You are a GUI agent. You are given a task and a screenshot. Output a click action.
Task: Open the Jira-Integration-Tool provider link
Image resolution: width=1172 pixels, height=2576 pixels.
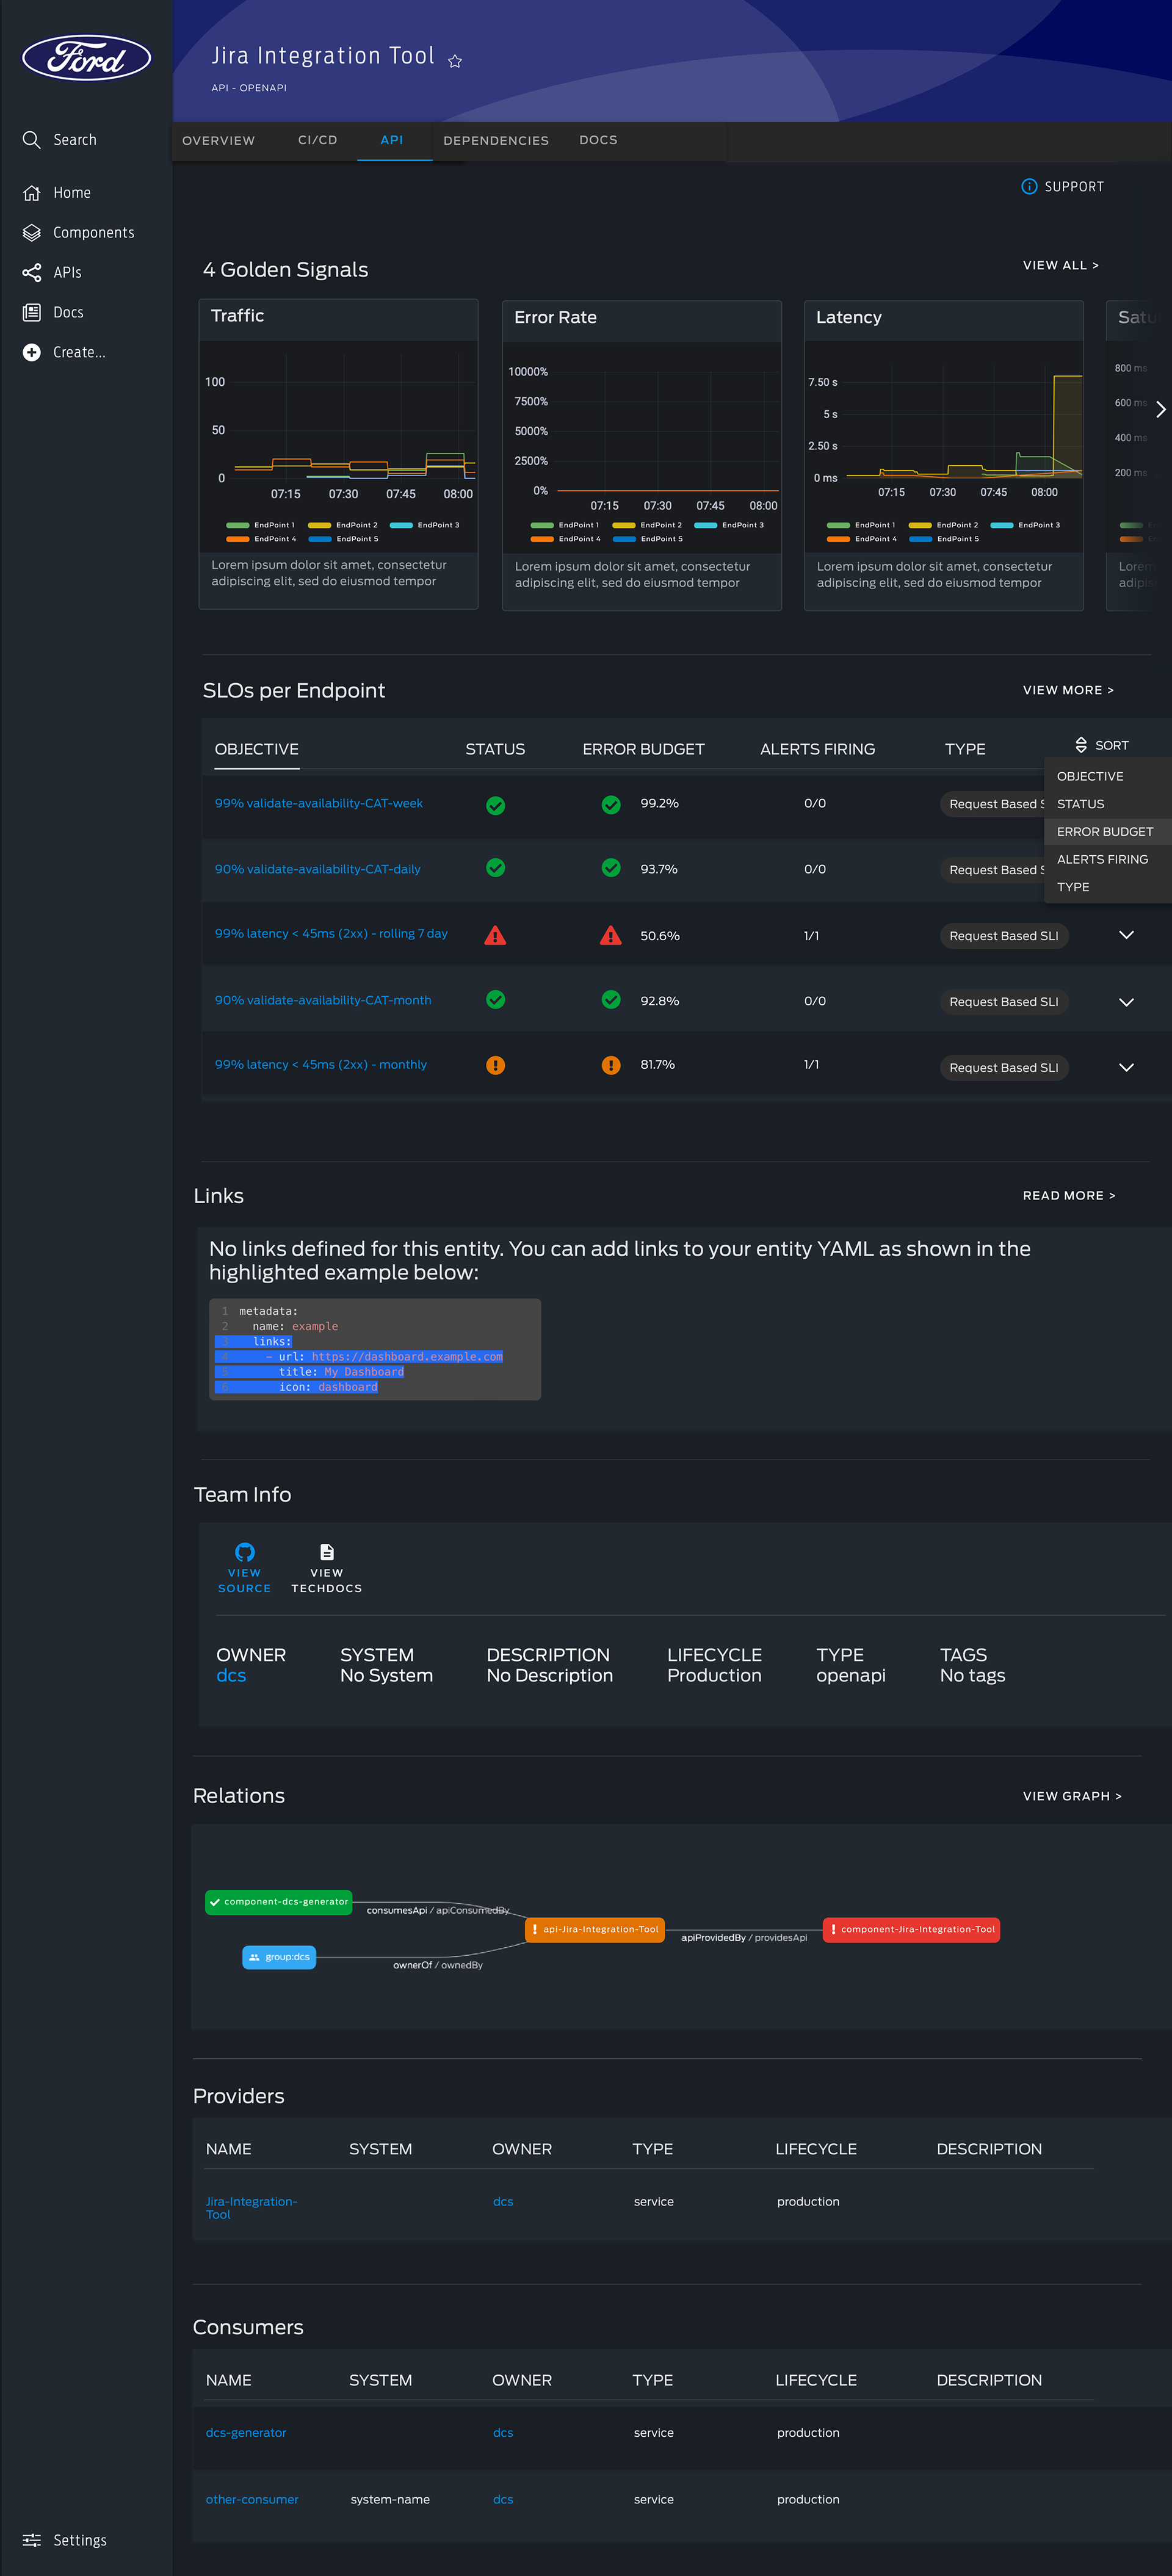(x=251, y=2208)
